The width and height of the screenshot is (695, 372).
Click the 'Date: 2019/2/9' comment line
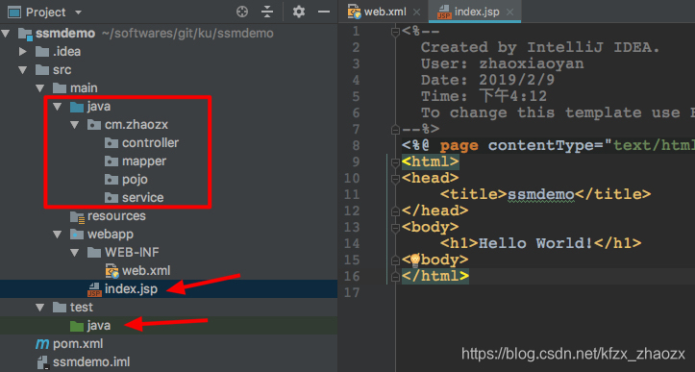click(x=487, y=80)
